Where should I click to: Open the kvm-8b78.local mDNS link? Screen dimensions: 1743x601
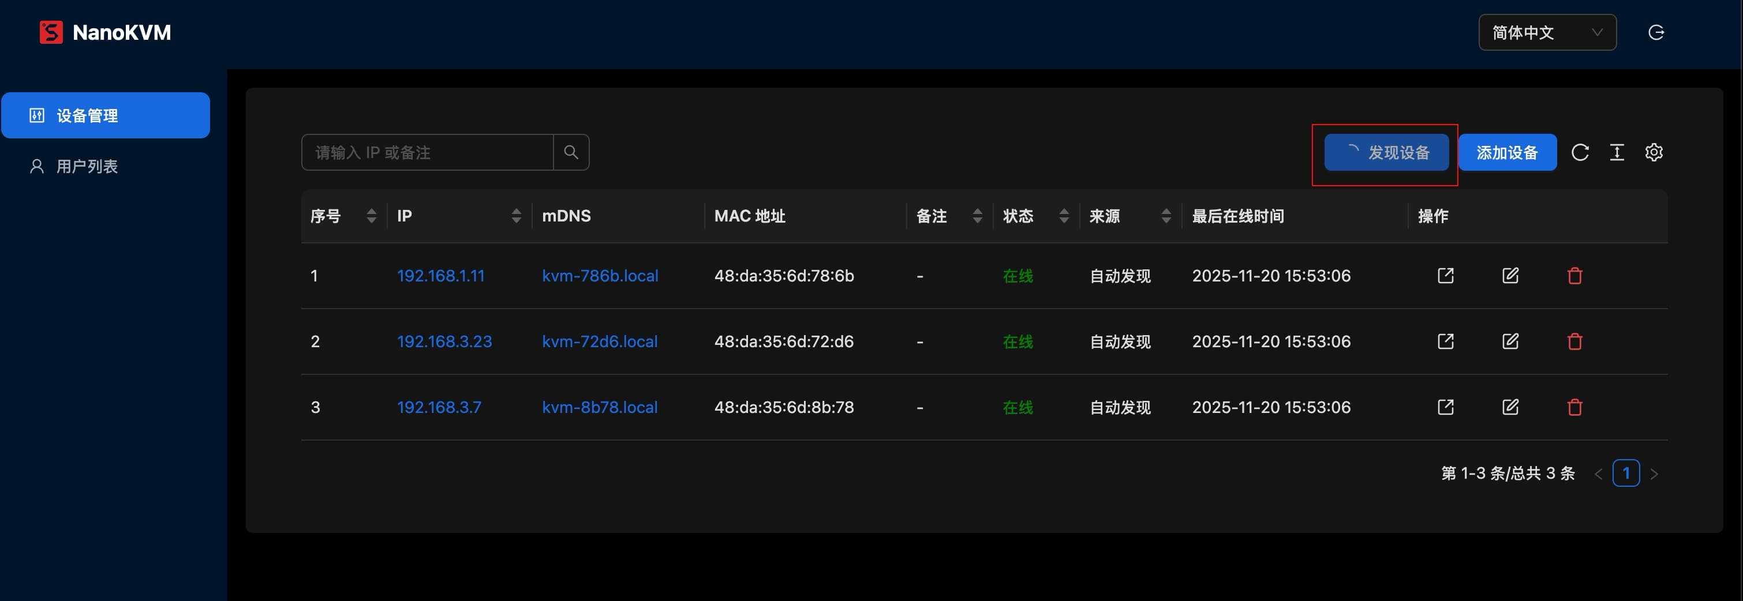(600, 408)
